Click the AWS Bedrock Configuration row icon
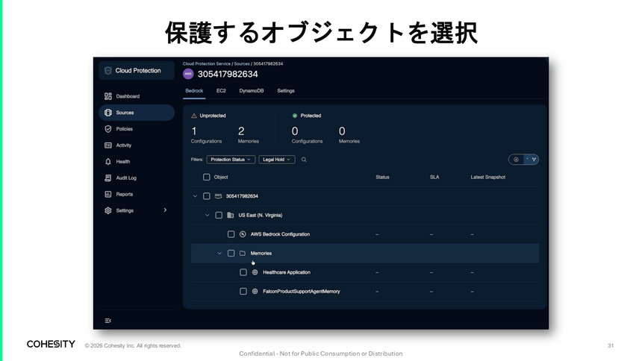 click(243, 234)
